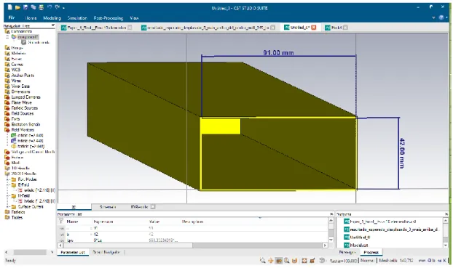Switch to the Schematic view tab
The width and height of the screenshot is (453, 268).
tap(108, 207)
